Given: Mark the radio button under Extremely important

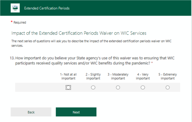Looking at the screenshot, I should (x=168, y=87).
